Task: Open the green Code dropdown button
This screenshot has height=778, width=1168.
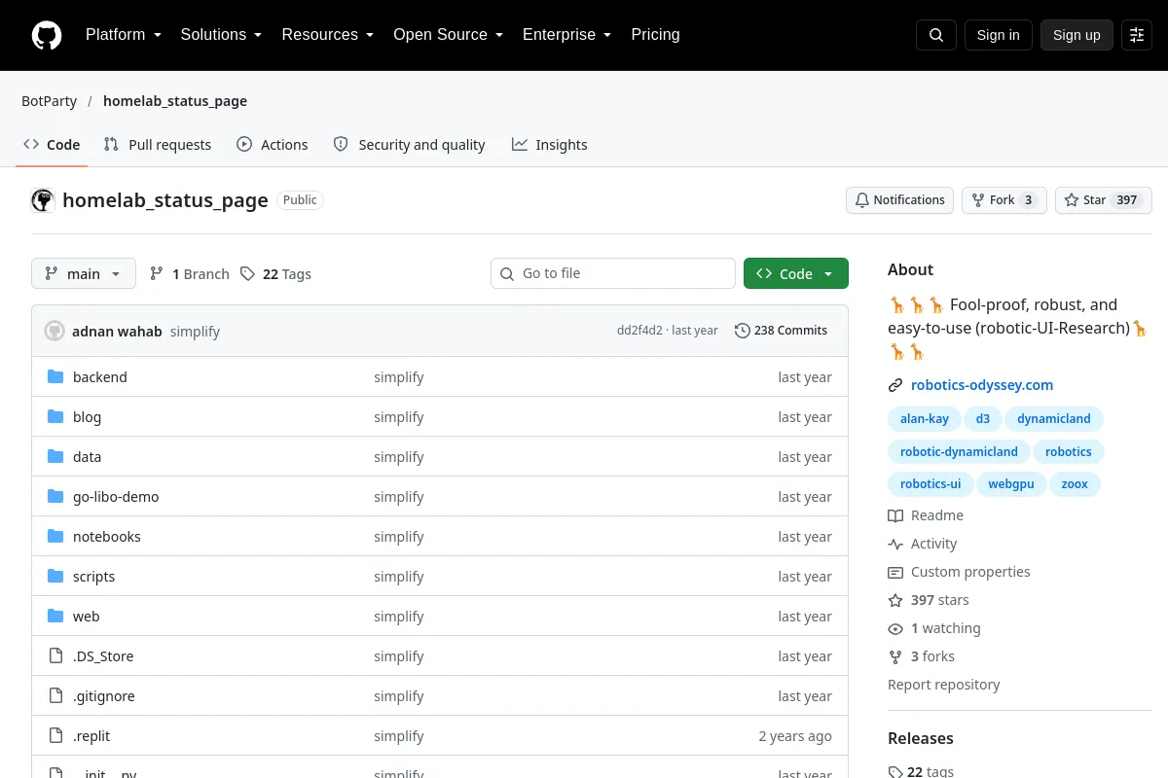Action: pyautogui.click(x=796, y=273)
